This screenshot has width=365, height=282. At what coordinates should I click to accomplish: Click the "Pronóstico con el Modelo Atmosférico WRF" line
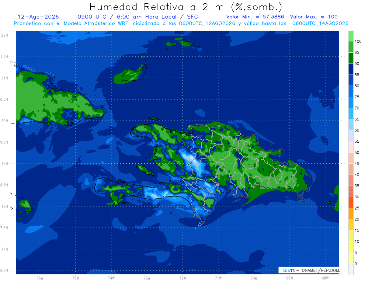pyautogui.click(x=181, y=23)
